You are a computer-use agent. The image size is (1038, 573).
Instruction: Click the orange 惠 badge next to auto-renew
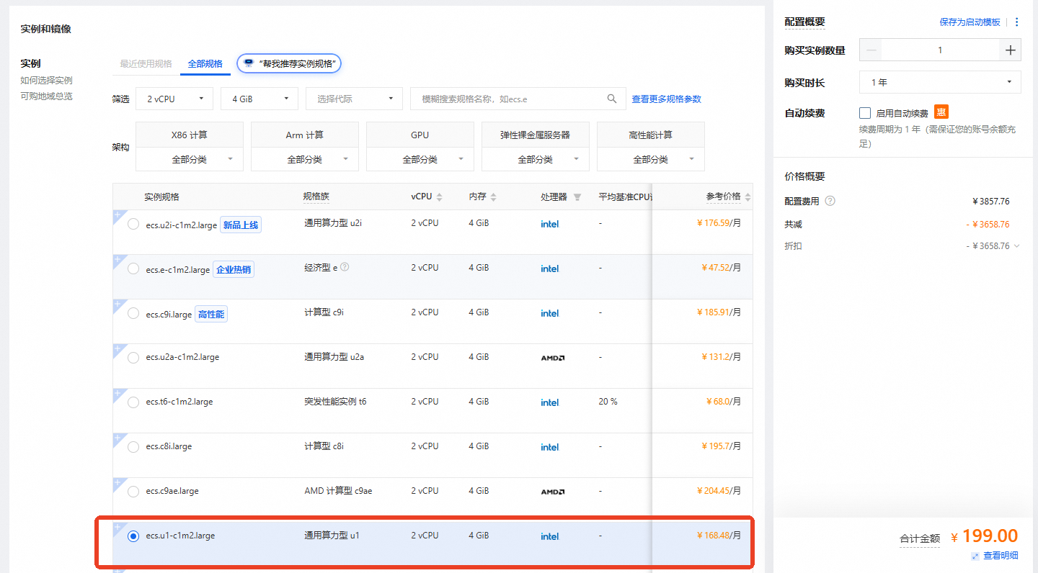(x=941, y=112)
